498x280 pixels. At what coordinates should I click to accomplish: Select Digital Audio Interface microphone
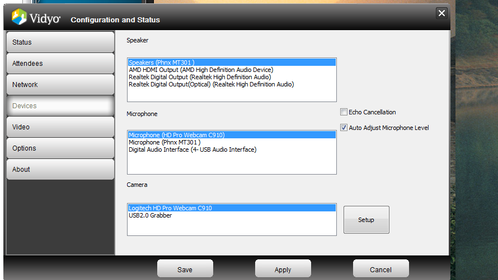[192, 149]
